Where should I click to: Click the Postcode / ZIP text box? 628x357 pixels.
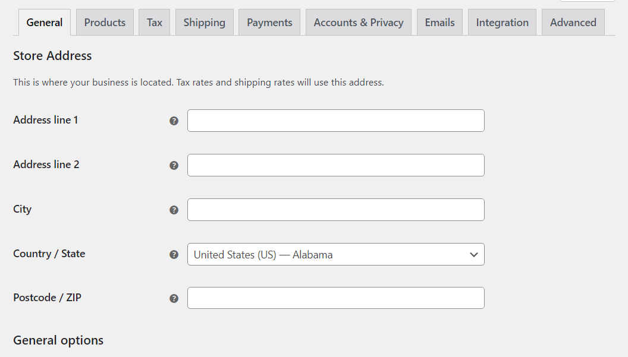click(x=335, y=298)
